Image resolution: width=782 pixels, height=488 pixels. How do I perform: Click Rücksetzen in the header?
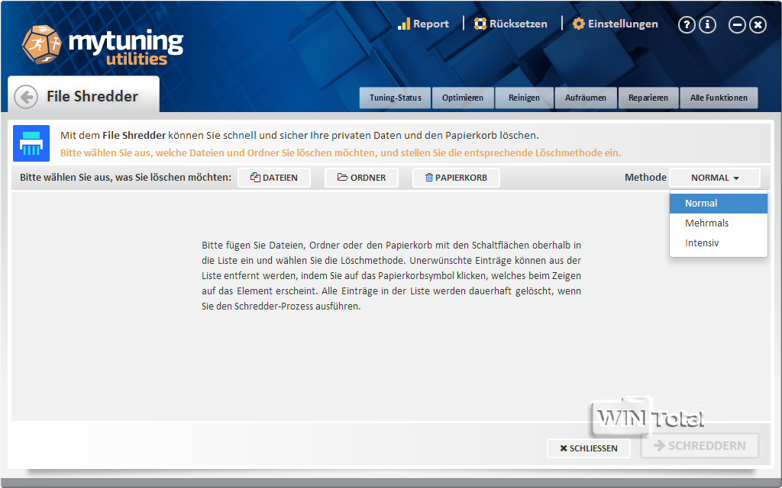tap(510, 24)
